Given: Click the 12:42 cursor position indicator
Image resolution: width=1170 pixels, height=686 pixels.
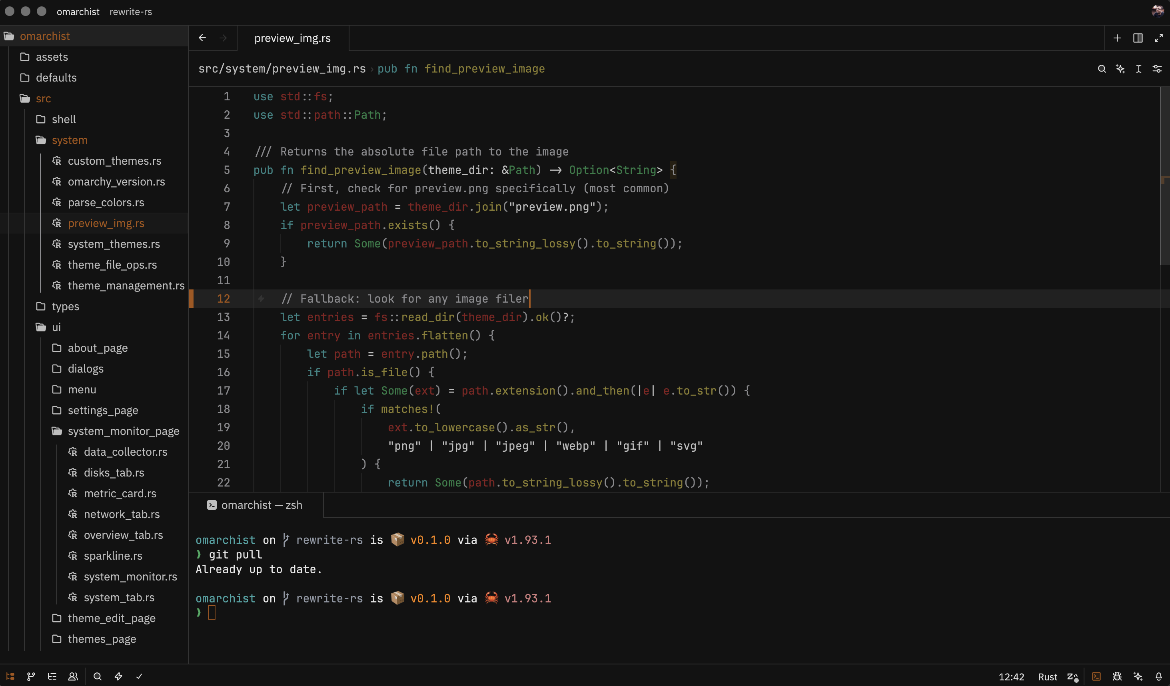Looking at the screenshot, I should point(1011,677).
